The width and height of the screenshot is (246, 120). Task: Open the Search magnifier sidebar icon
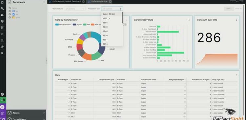click(2, 53)
